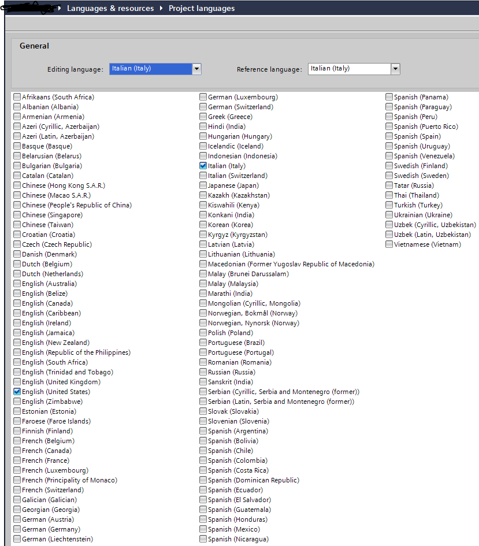Enable the English (Canada) checkbox
This screenshot has height=546, width=479.
pos(17,303)
